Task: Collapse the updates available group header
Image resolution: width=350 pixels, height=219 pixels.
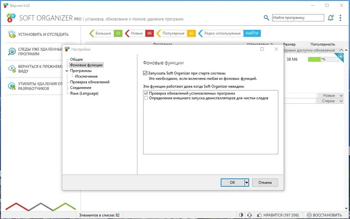Action: [341, 50]
